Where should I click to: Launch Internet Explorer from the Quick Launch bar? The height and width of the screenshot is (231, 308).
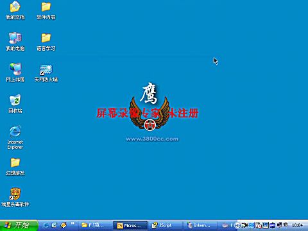(46, 225)
